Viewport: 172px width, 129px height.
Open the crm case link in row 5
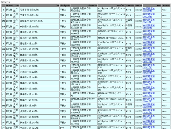pyautogui.click(x=149, y=55)
